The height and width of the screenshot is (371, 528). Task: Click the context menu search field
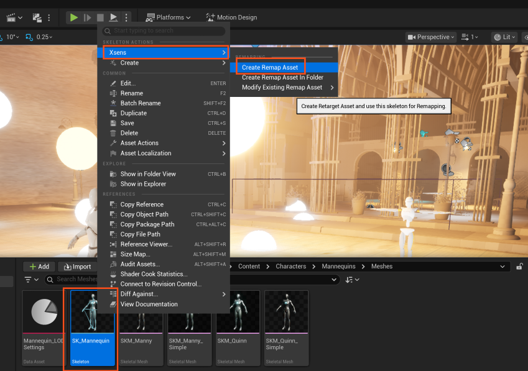pos(164,31)
